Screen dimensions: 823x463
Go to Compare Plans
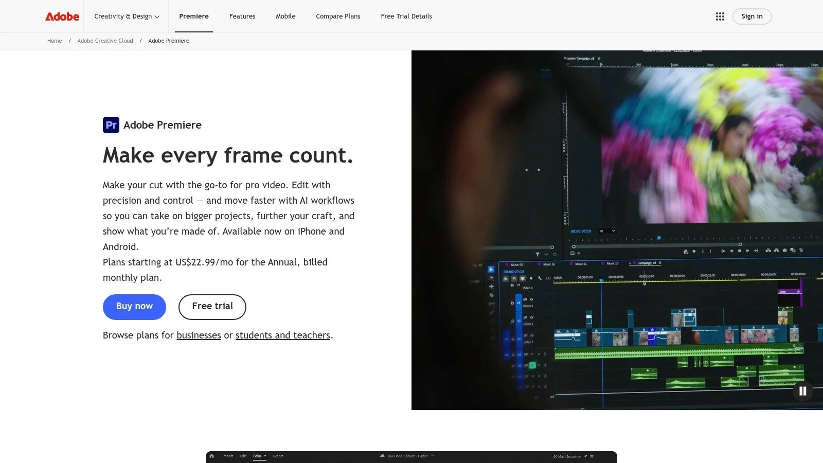338,16
